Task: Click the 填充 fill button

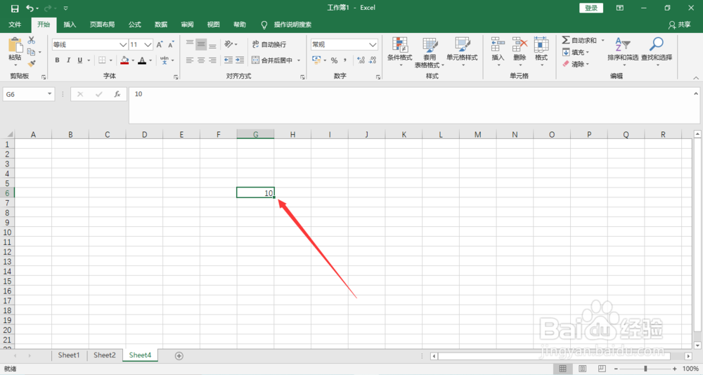Action: click(x=576, y=53)
